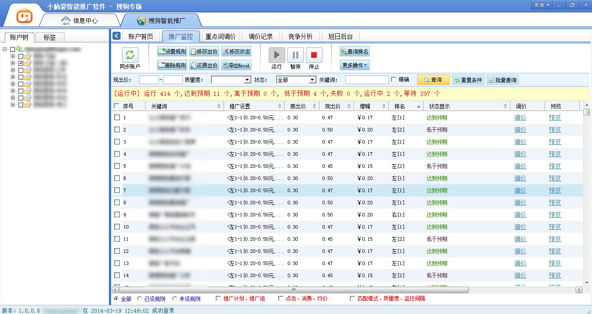
Task: Tick the checkbox for row 7
Action: point(117,190)
